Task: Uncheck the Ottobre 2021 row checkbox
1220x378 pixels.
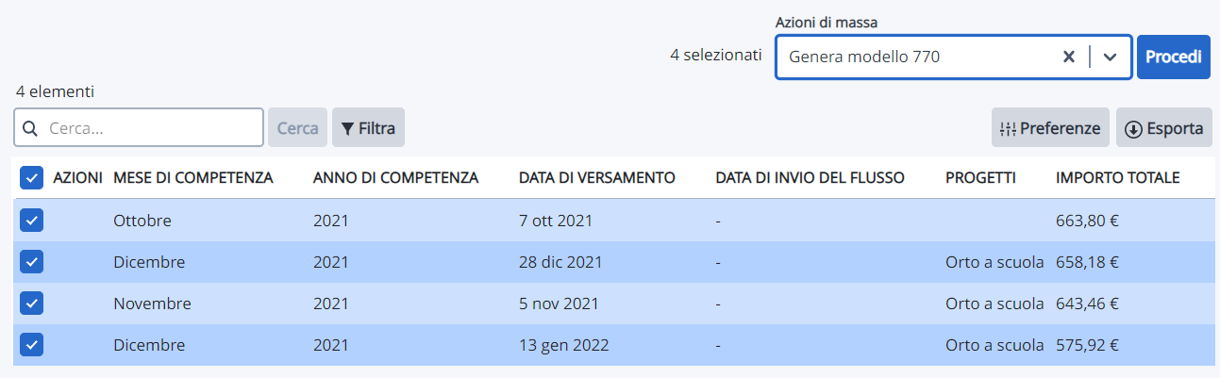Action: [x=31, y=221]
